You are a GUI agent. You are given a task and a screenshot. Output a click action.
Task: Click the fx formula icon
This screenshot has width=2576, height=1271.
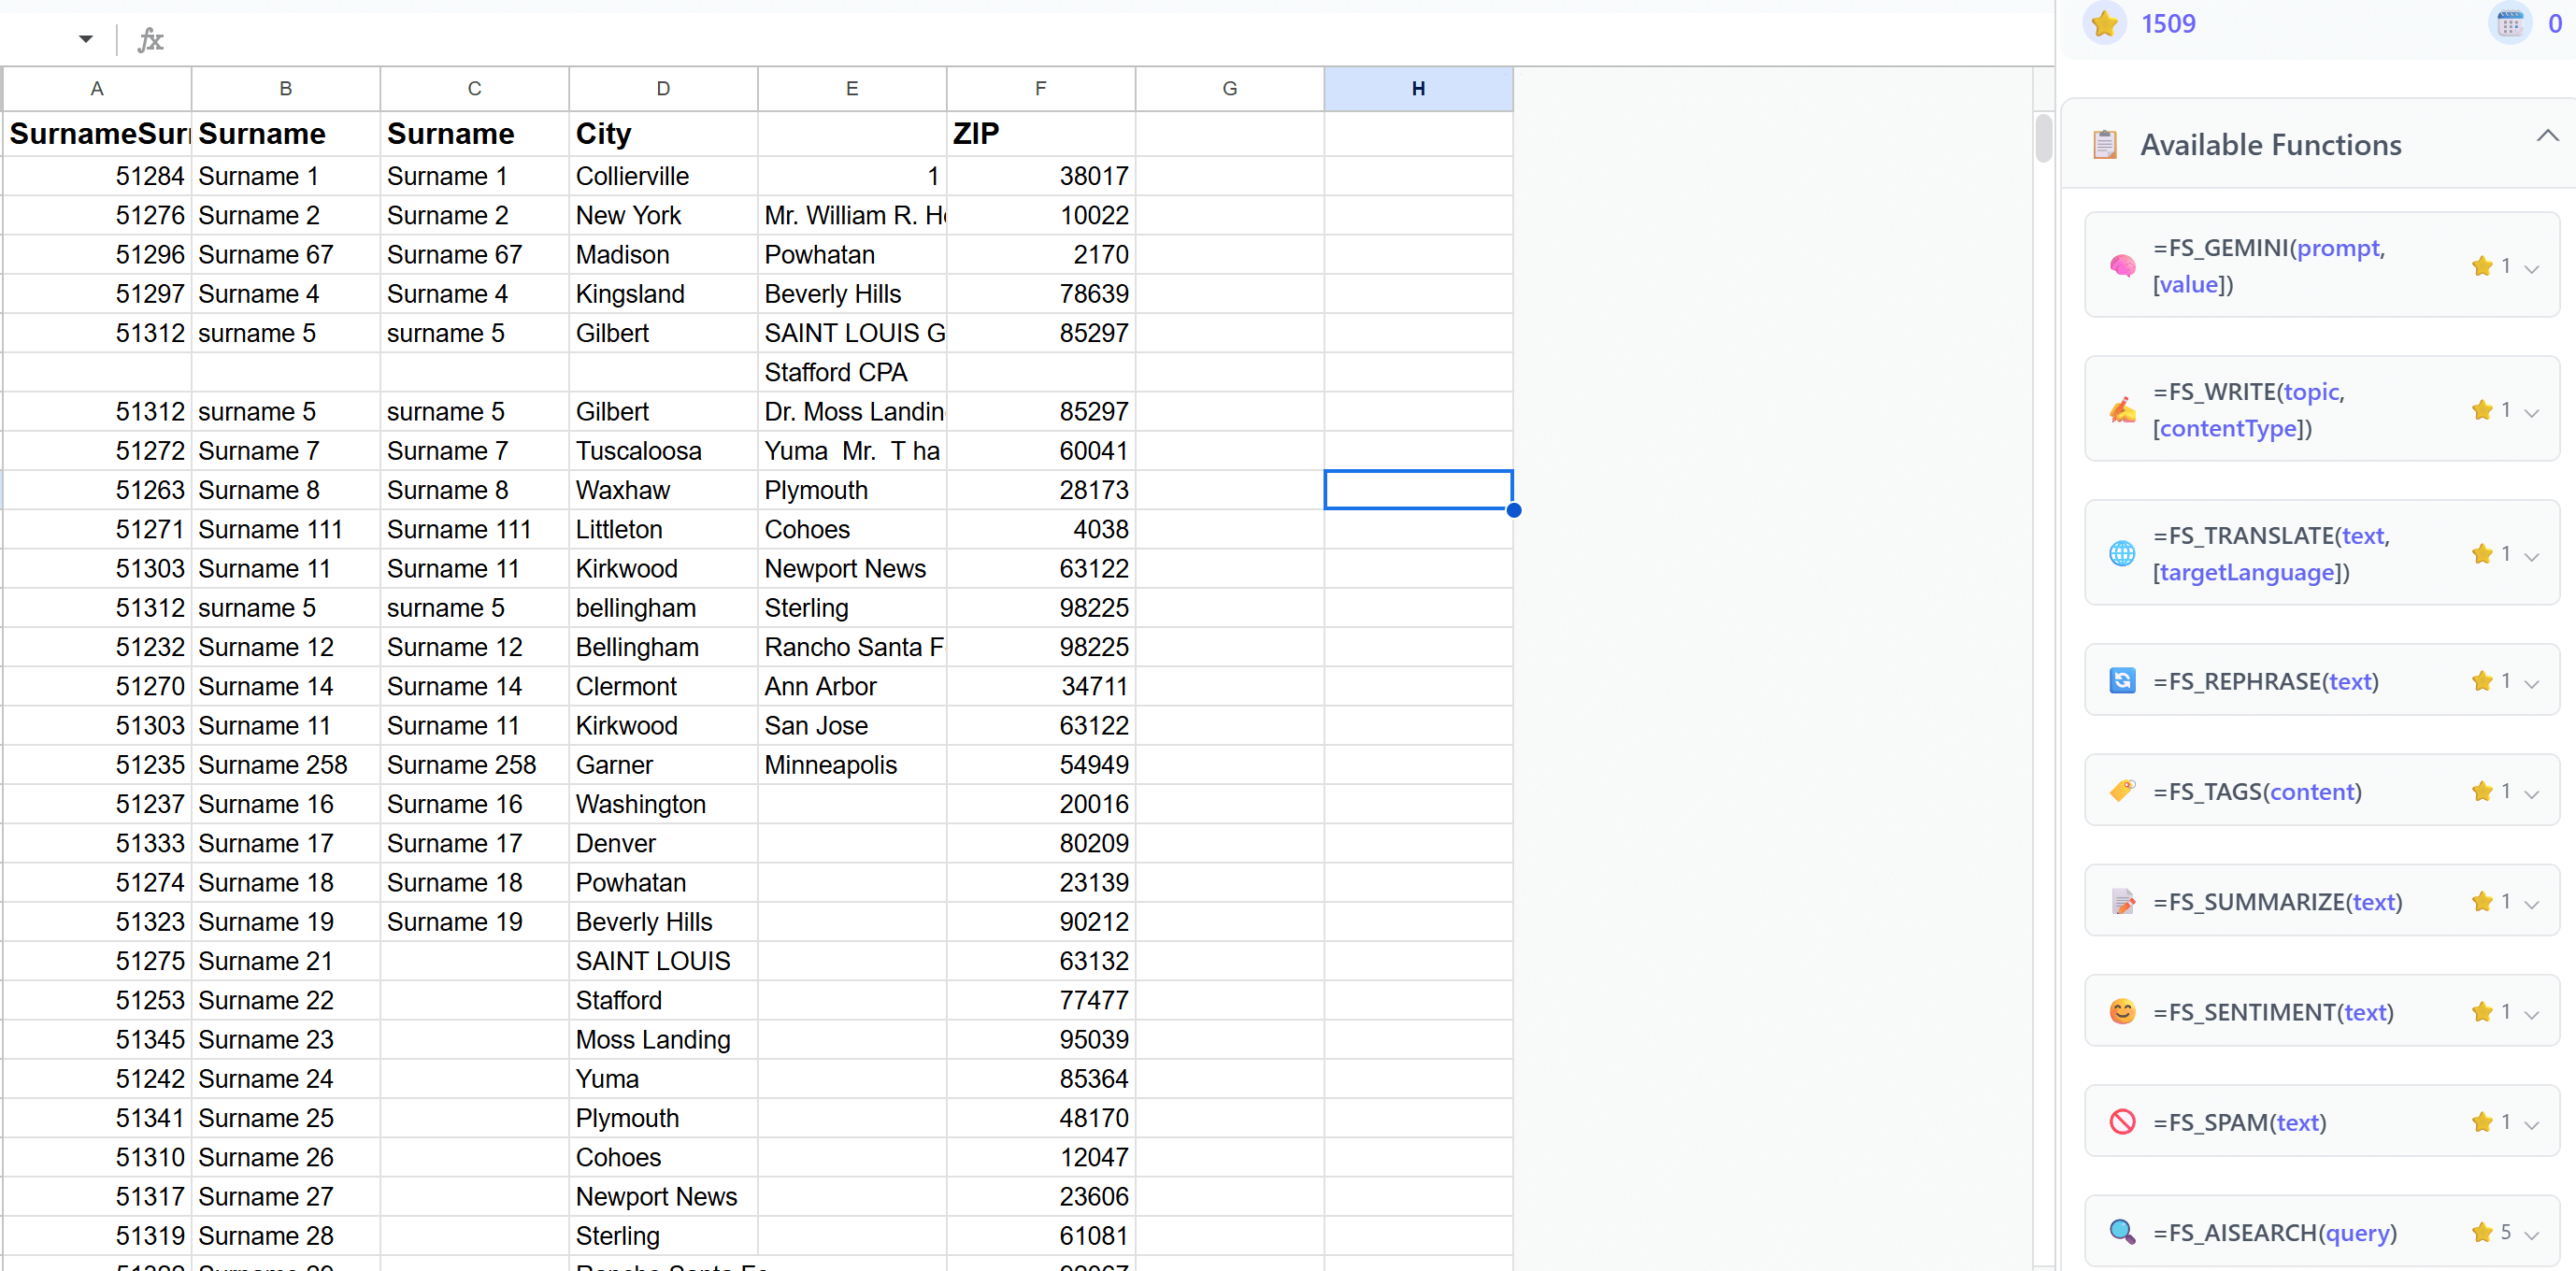click(x=150, y=39)
